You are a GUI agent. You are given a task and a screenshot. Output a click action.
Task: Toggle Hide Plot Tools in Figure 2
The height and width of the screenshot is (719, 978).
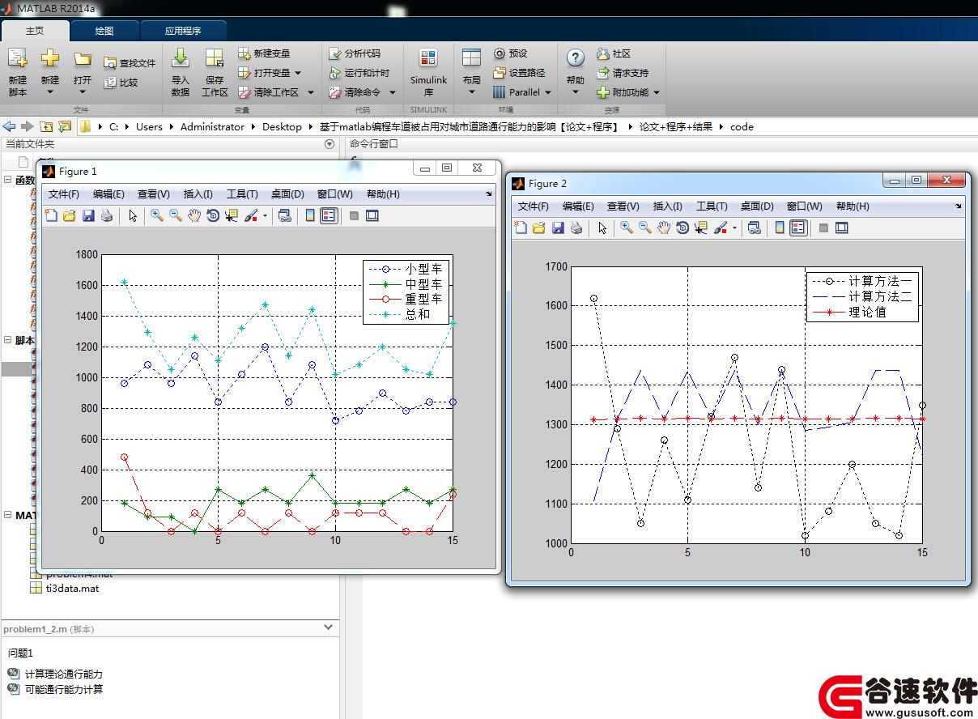[x=823, y=228]
